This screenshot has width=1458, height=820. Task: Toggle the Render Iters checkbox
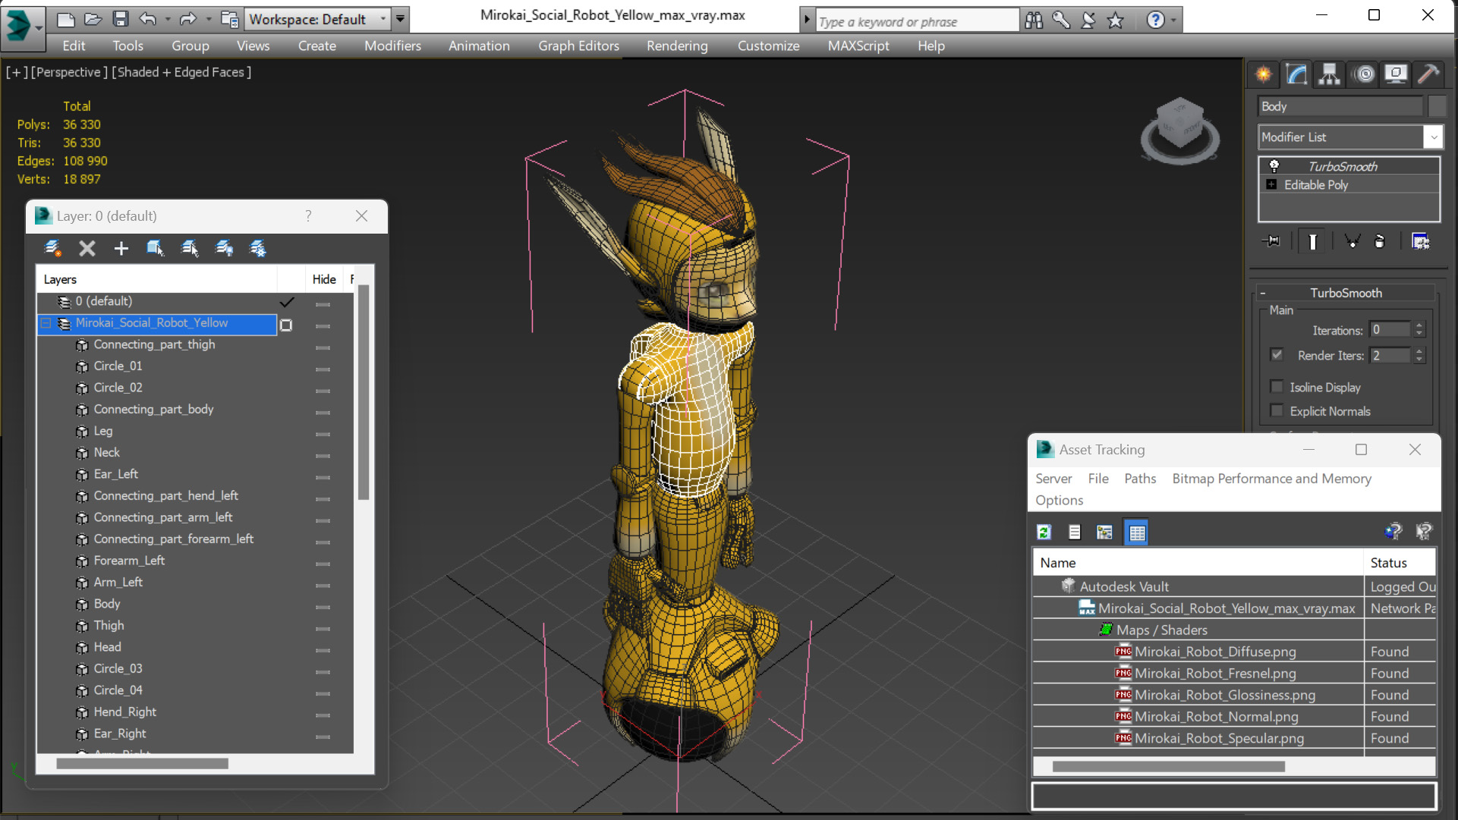[1277, 354]
